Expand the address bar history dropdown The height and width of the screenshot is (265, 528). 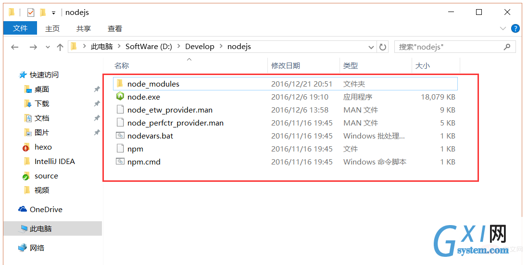[371, 47]
